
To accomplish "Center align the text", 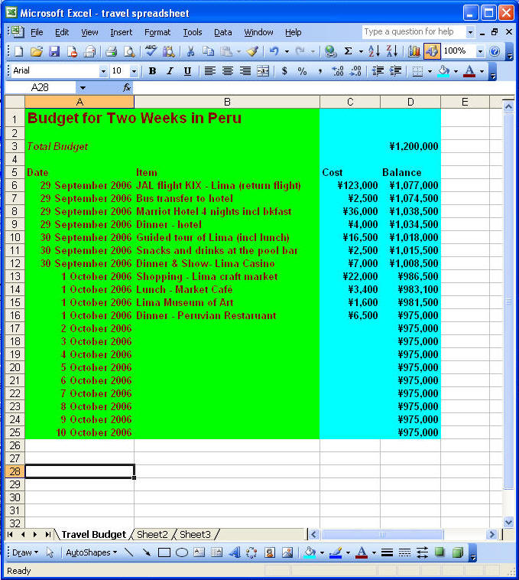I will 228,71.
